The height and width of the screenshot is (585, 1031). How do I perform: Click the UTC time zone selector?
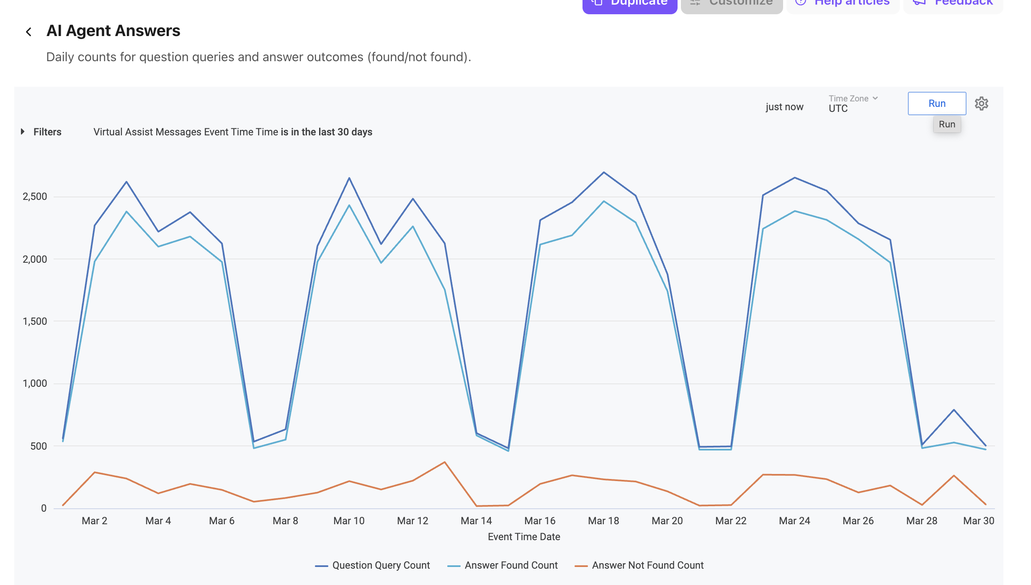coord(838,109)
